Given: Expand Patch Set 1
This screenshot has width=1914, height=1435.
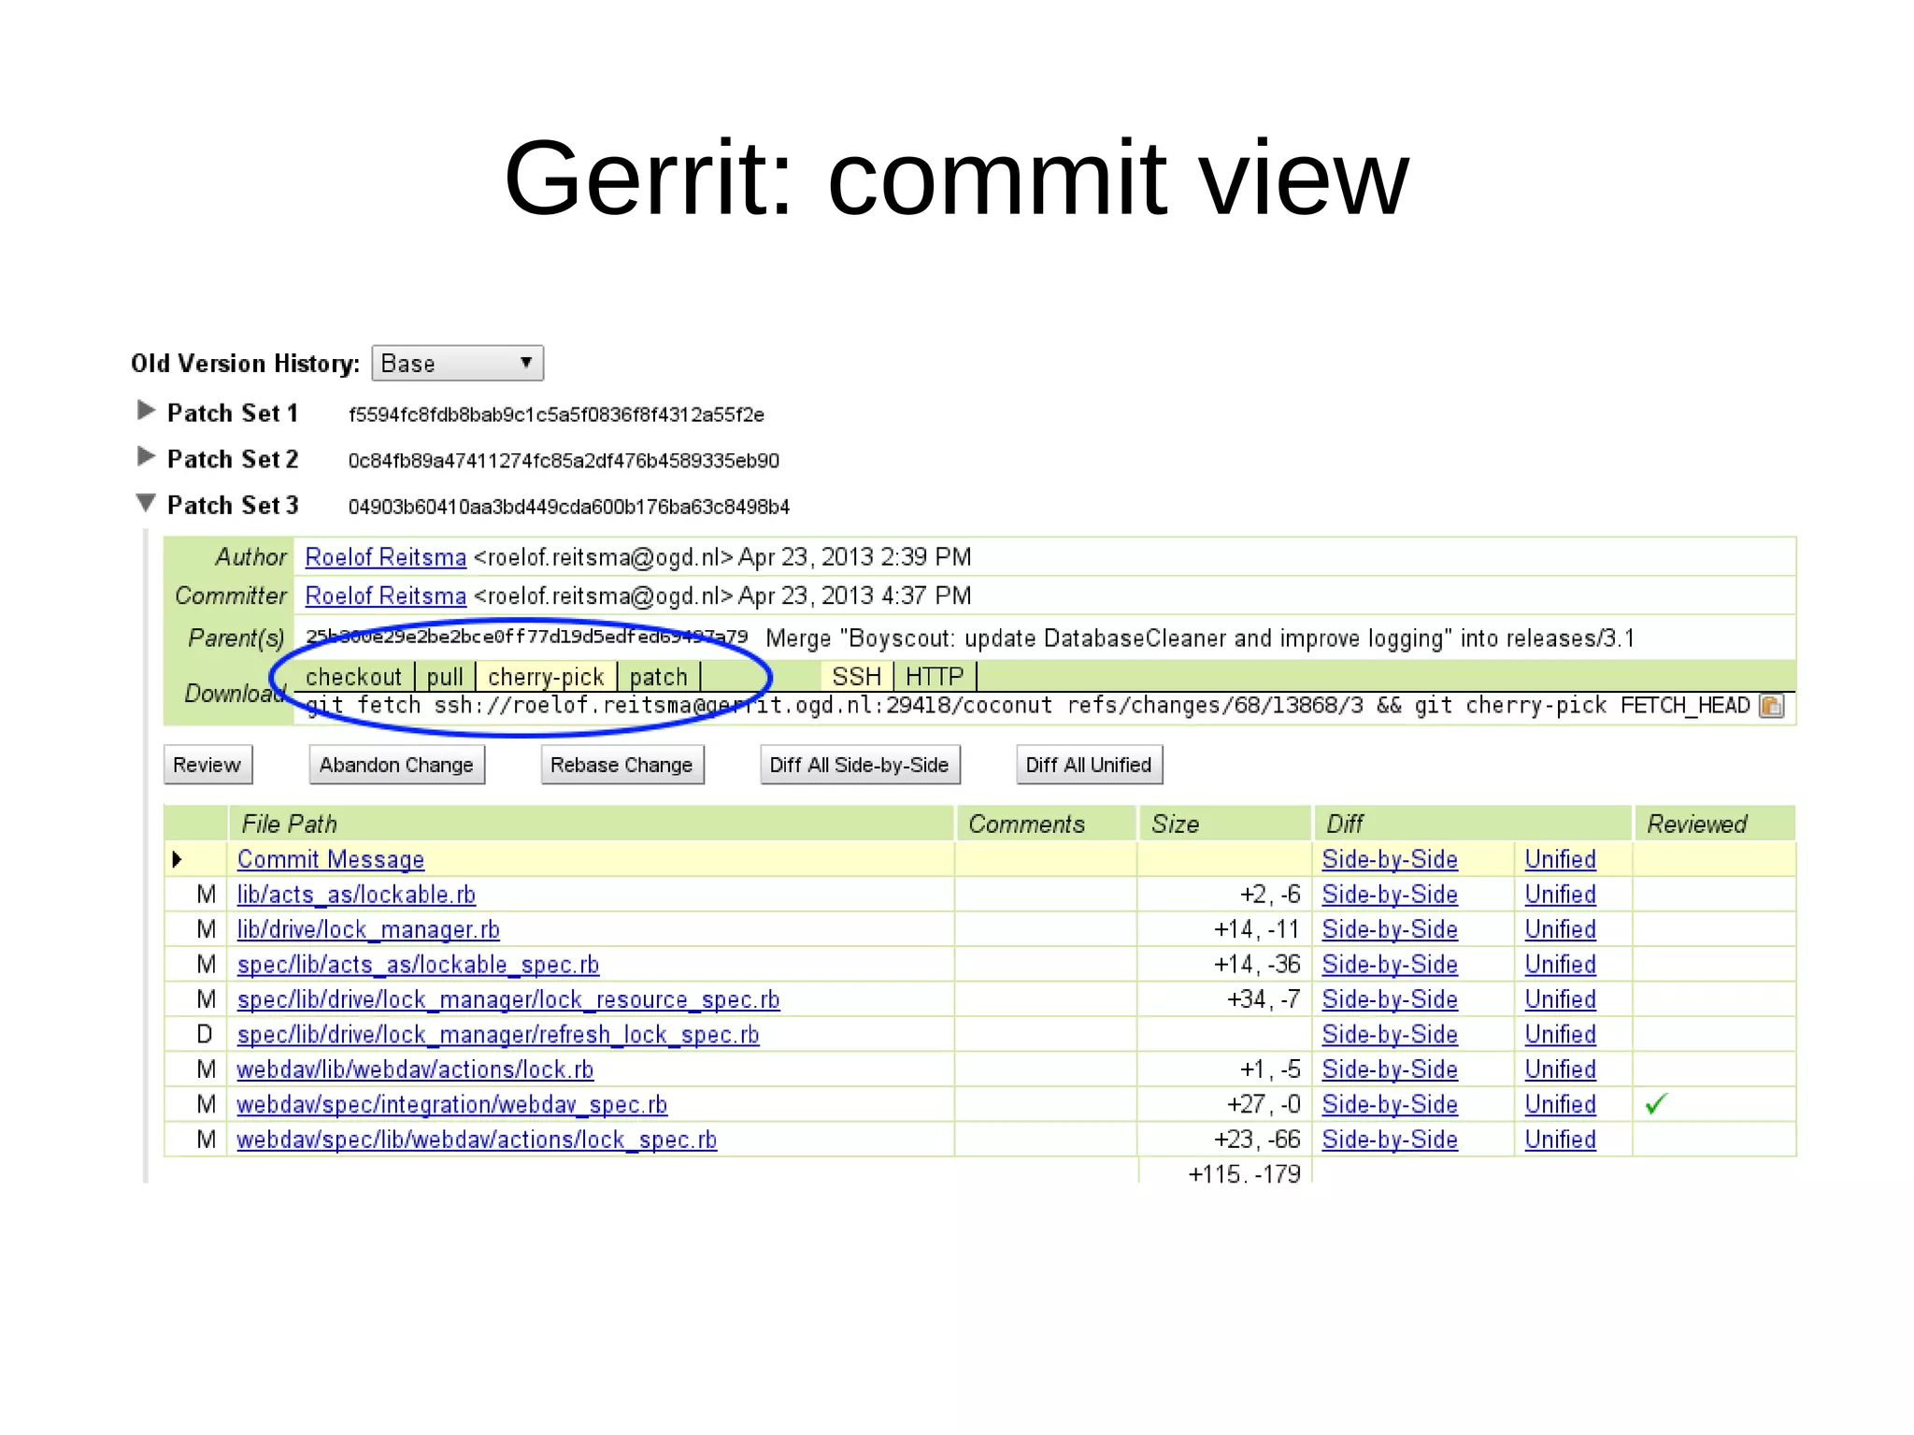Looking at the screenshot, I should click(x=146, y=410).
